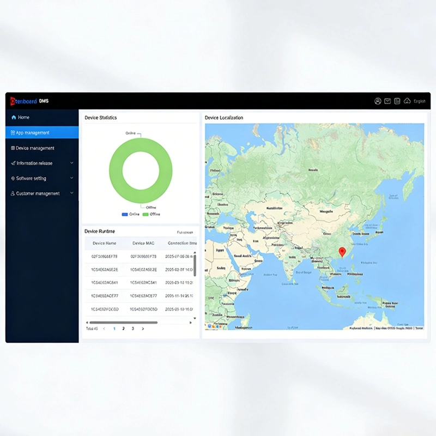This screenshot has height=436, width=436.
Task: Click the App management grid icon
Action: (x=13, y=132)
